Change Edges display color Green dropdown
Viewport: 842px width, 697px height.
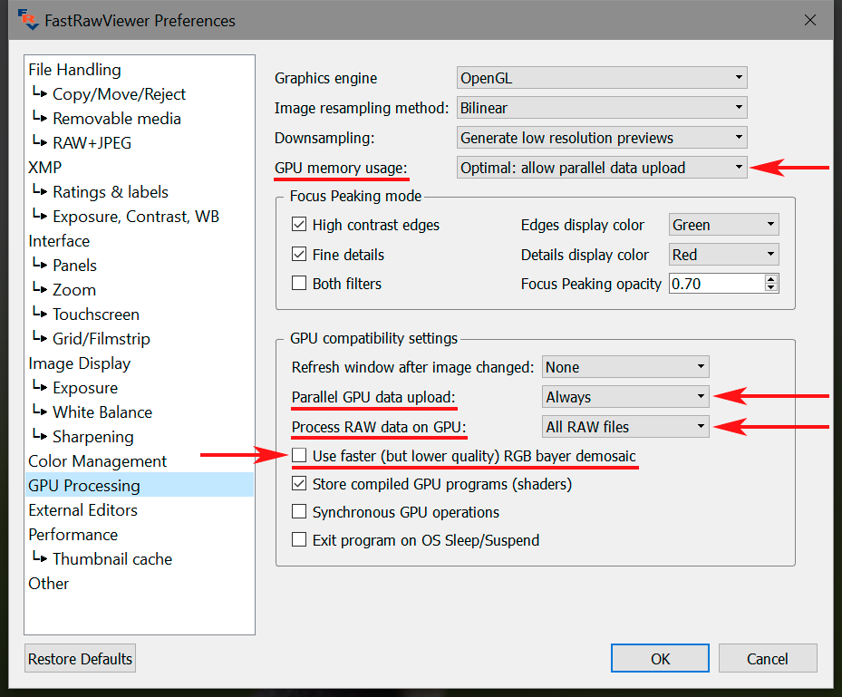tap(724, 225)
